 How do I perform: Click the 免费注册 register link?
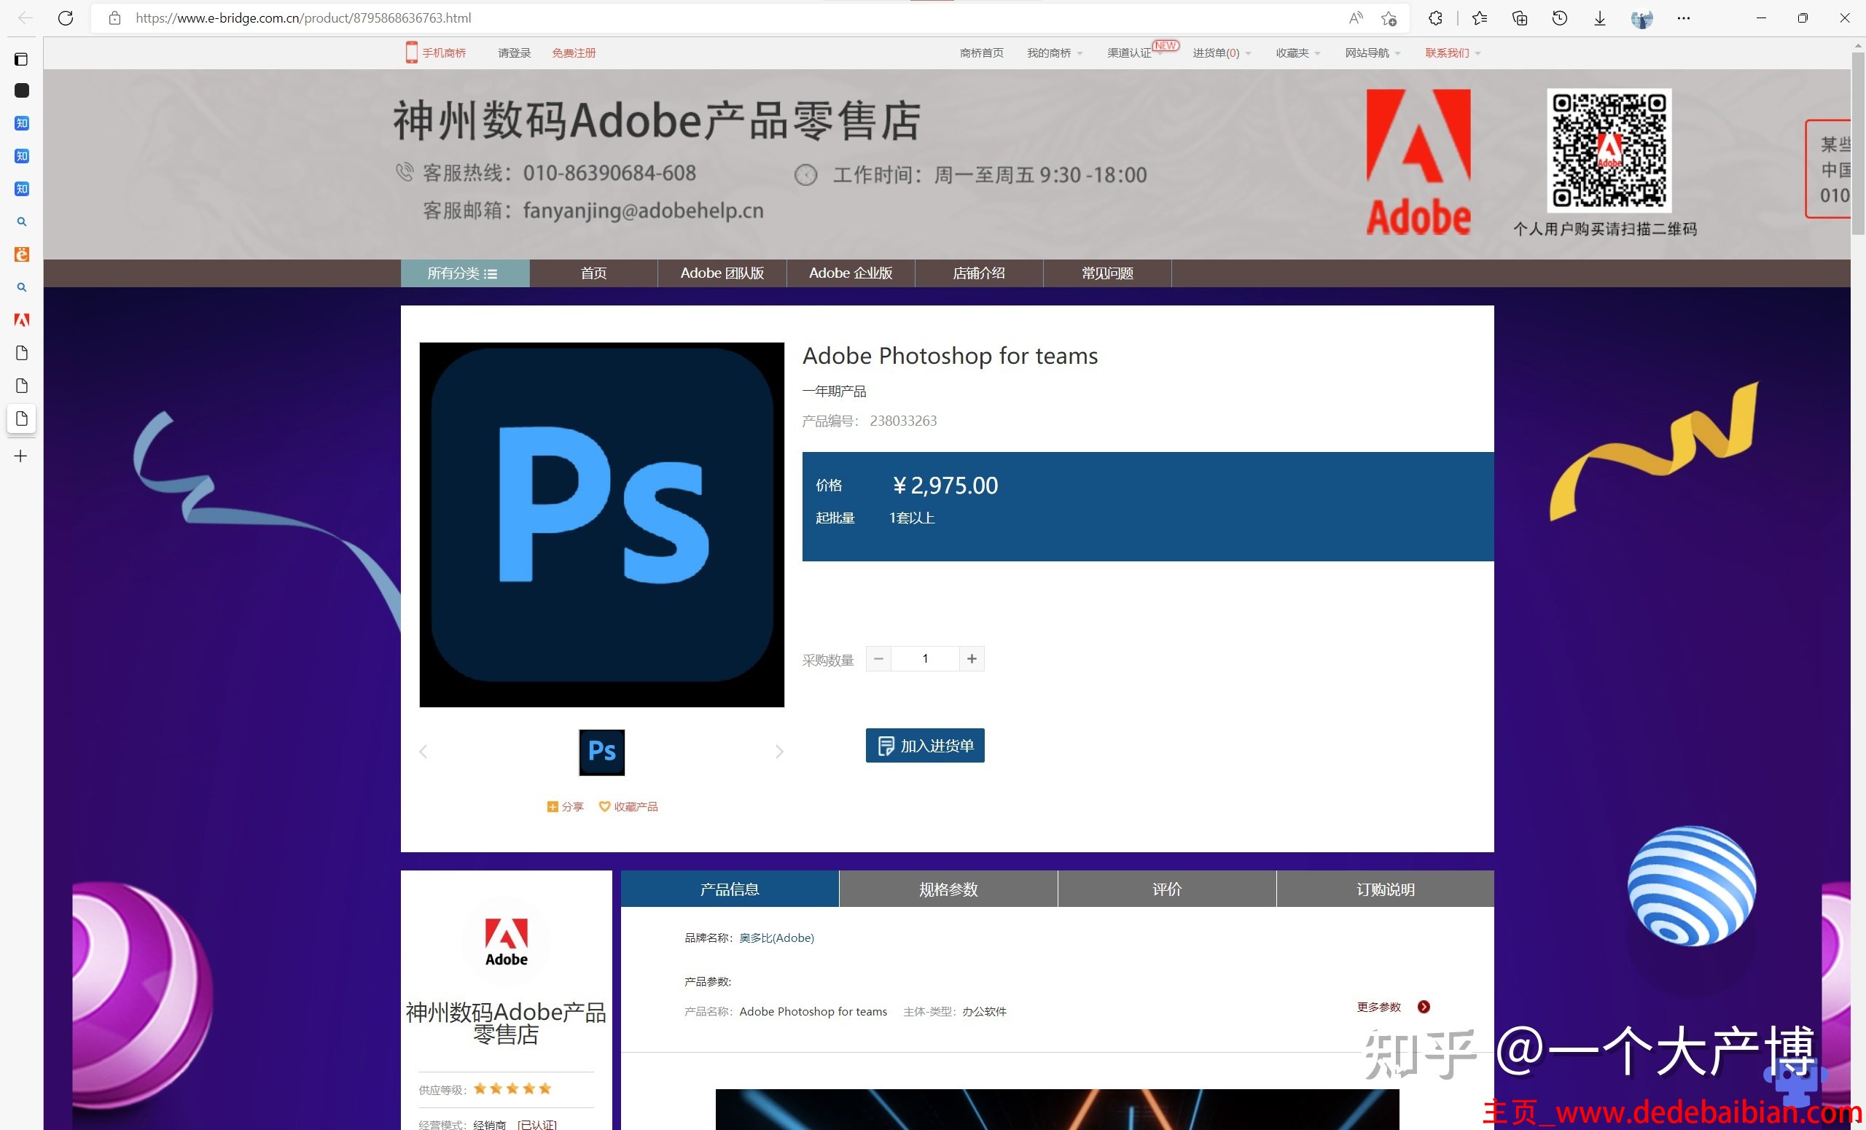[574, 53]
